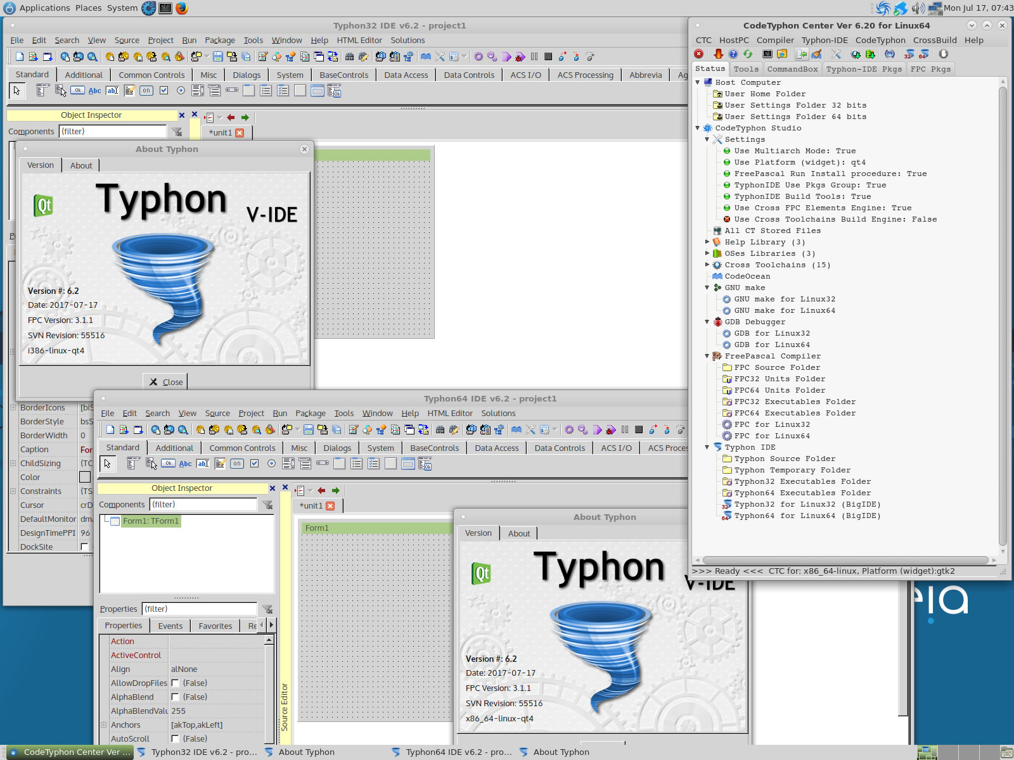Collapse the FreePascal Compiler tree node
This screenshot has height=760, width=1014.
click(707, 356)
